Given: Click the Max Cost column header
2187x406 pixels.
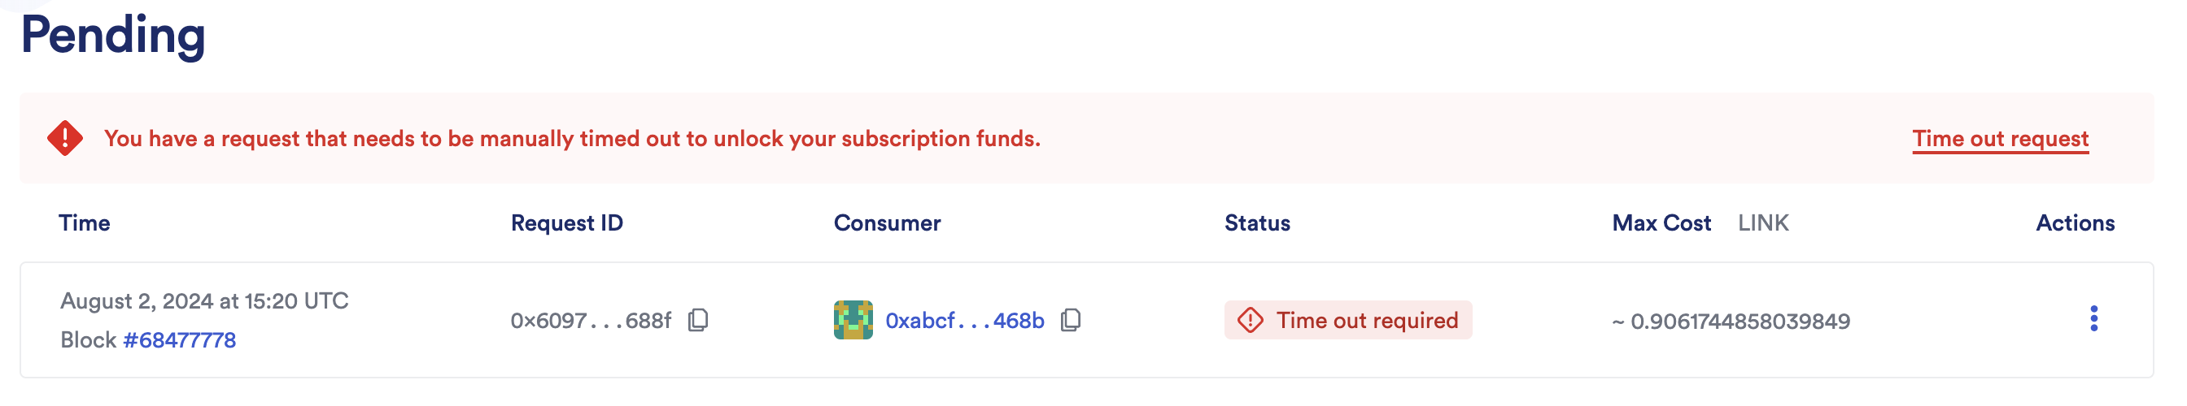Looking at the screenshot, I should (x=1661, y=223).
